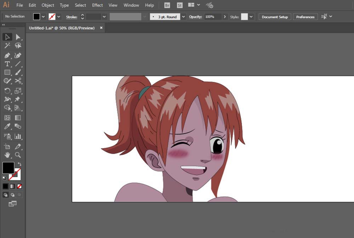Viewport: 354px width, 238px height.
Task: Open the Effect menu
Action: click(97, 5)
